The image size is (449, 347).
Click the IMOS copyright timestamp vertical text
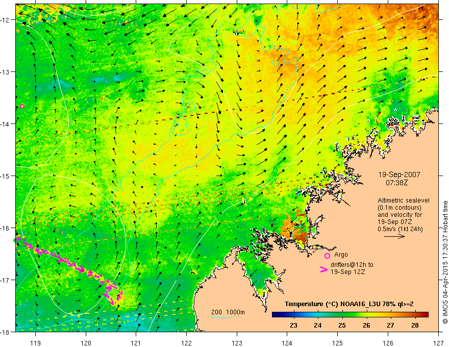445,262
